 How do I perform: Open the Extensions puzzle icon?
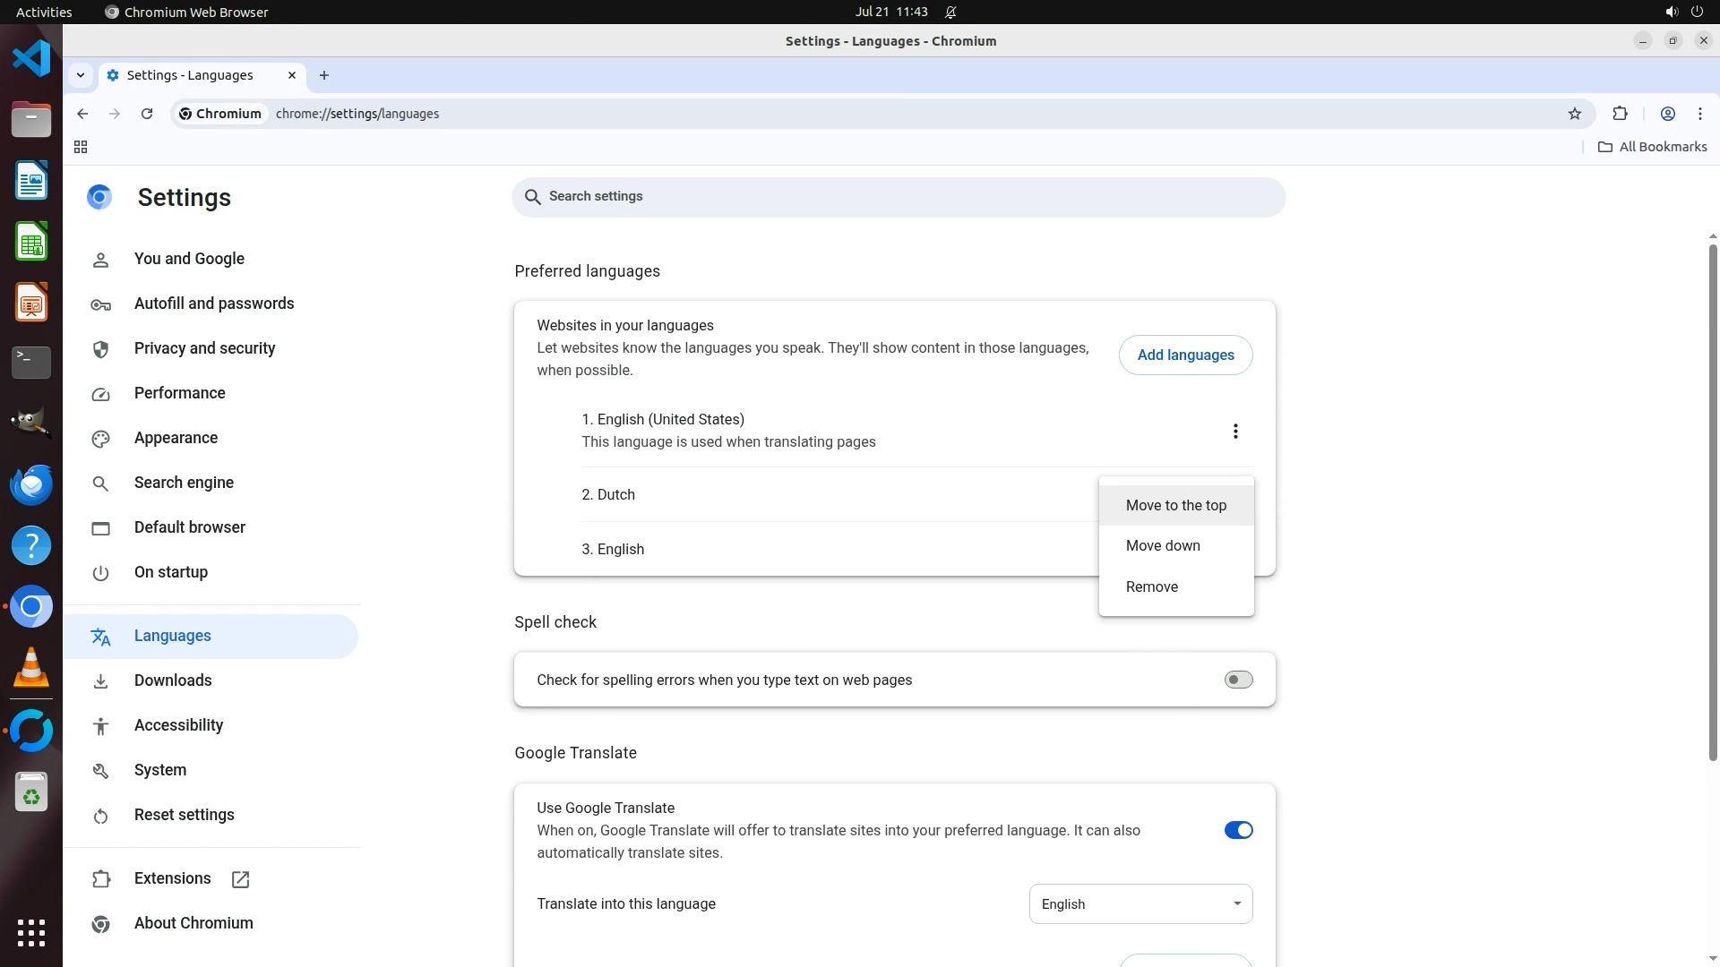[1620, 114]
